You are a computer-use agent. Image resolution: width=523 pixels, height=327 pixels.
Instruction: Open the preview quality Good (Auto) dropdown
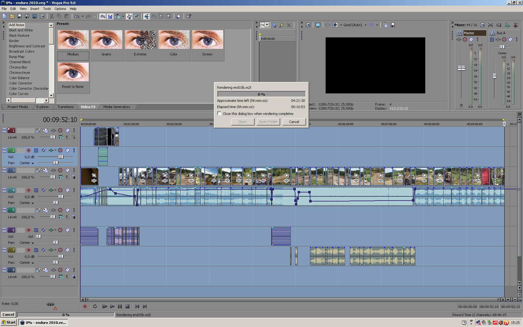[365, 25]
